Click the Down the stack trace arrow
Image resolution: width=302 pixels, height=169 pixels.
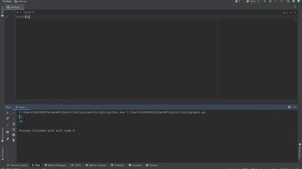coord(14,118)
